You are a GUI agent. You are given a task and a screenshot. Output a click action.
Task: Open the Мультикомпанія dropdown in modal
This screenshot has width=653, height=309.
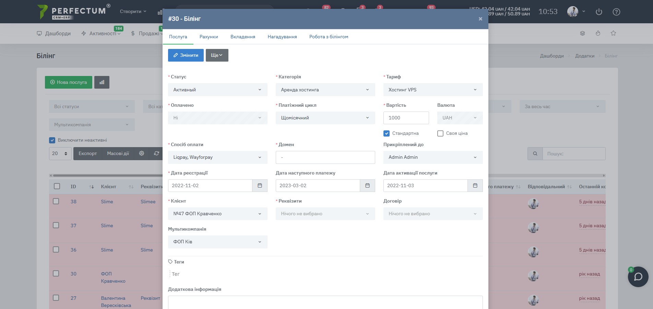coord(218,242)
